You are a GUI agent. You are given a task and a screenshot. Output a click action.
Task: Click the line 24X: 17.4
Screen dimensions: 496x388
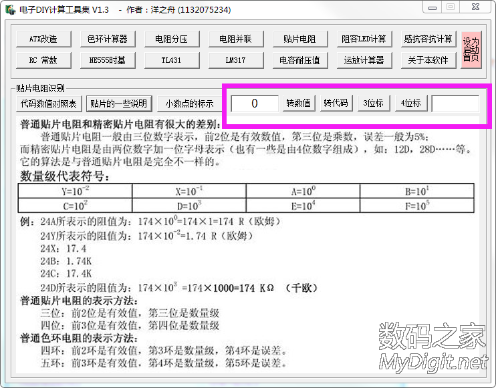pos(64,248)
